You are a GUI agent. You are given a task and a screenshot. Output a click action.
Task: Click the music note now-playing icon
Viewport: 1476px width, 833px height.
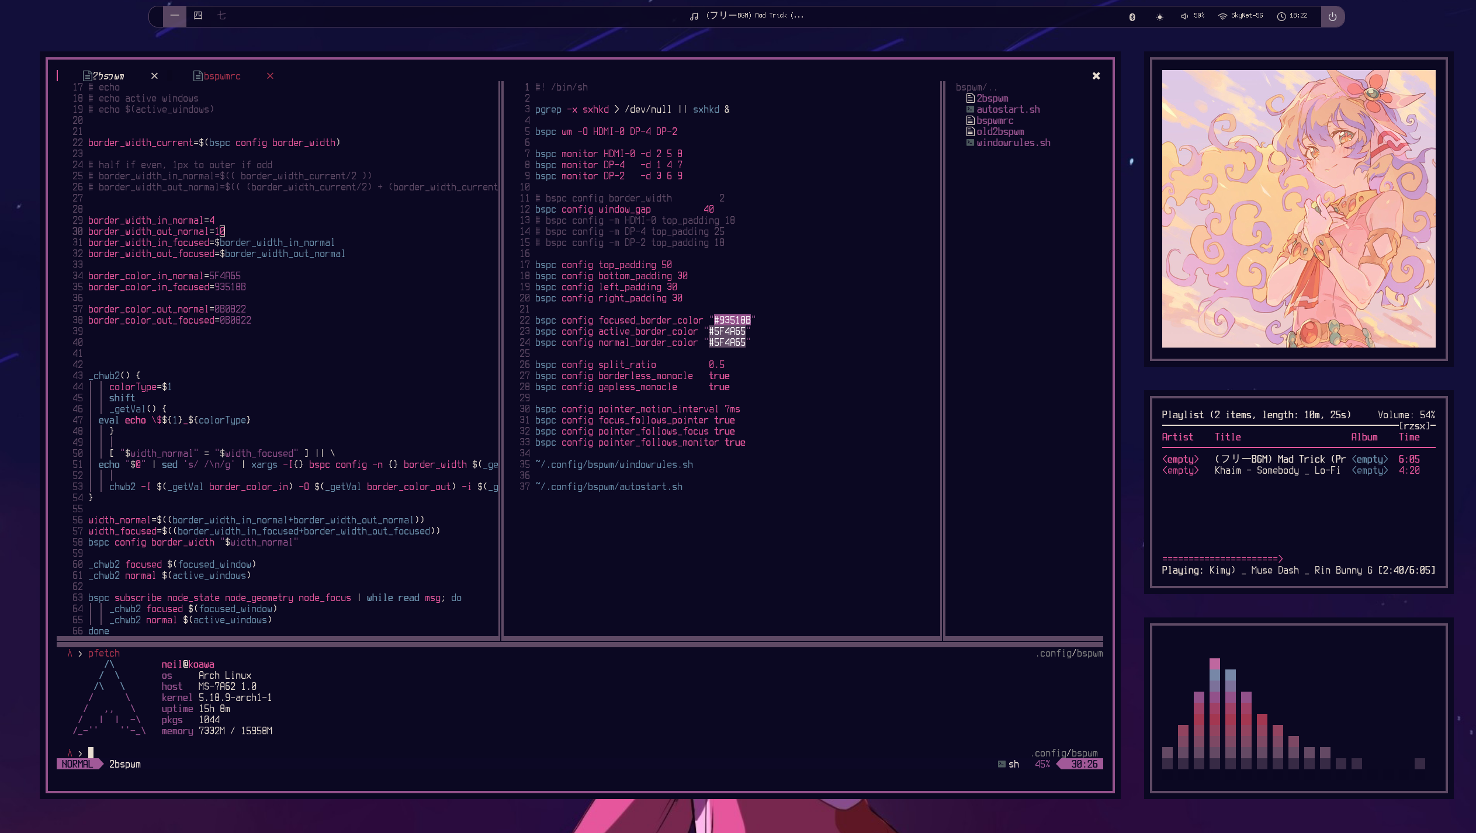(x=694, y=16)
